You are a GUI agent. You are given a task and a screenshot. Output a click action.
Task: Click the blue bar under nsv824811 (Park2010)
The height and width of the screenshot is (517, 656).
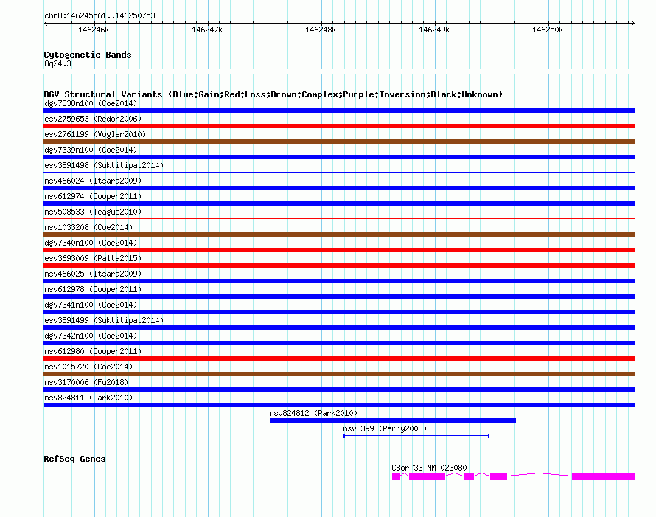tap(339, 405)
